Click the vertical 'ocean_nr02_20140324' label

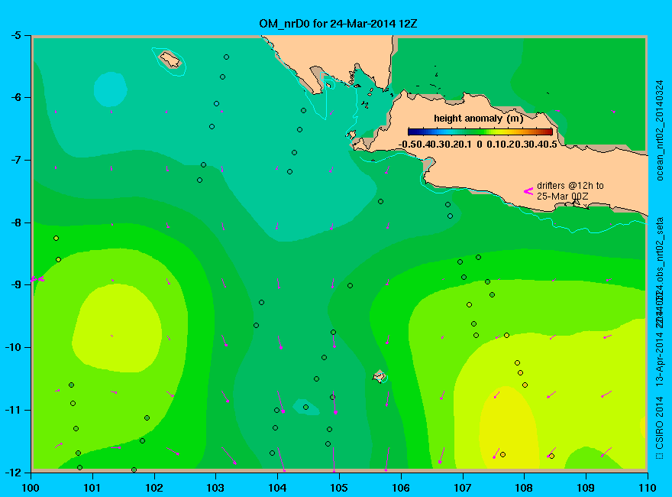click(x=660, y=131)
